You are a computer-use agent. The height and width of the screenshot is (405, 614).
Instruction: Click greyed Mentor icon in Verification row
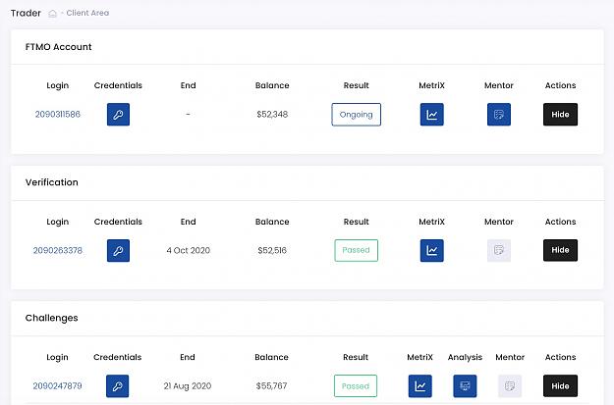(x=499, y=251)
